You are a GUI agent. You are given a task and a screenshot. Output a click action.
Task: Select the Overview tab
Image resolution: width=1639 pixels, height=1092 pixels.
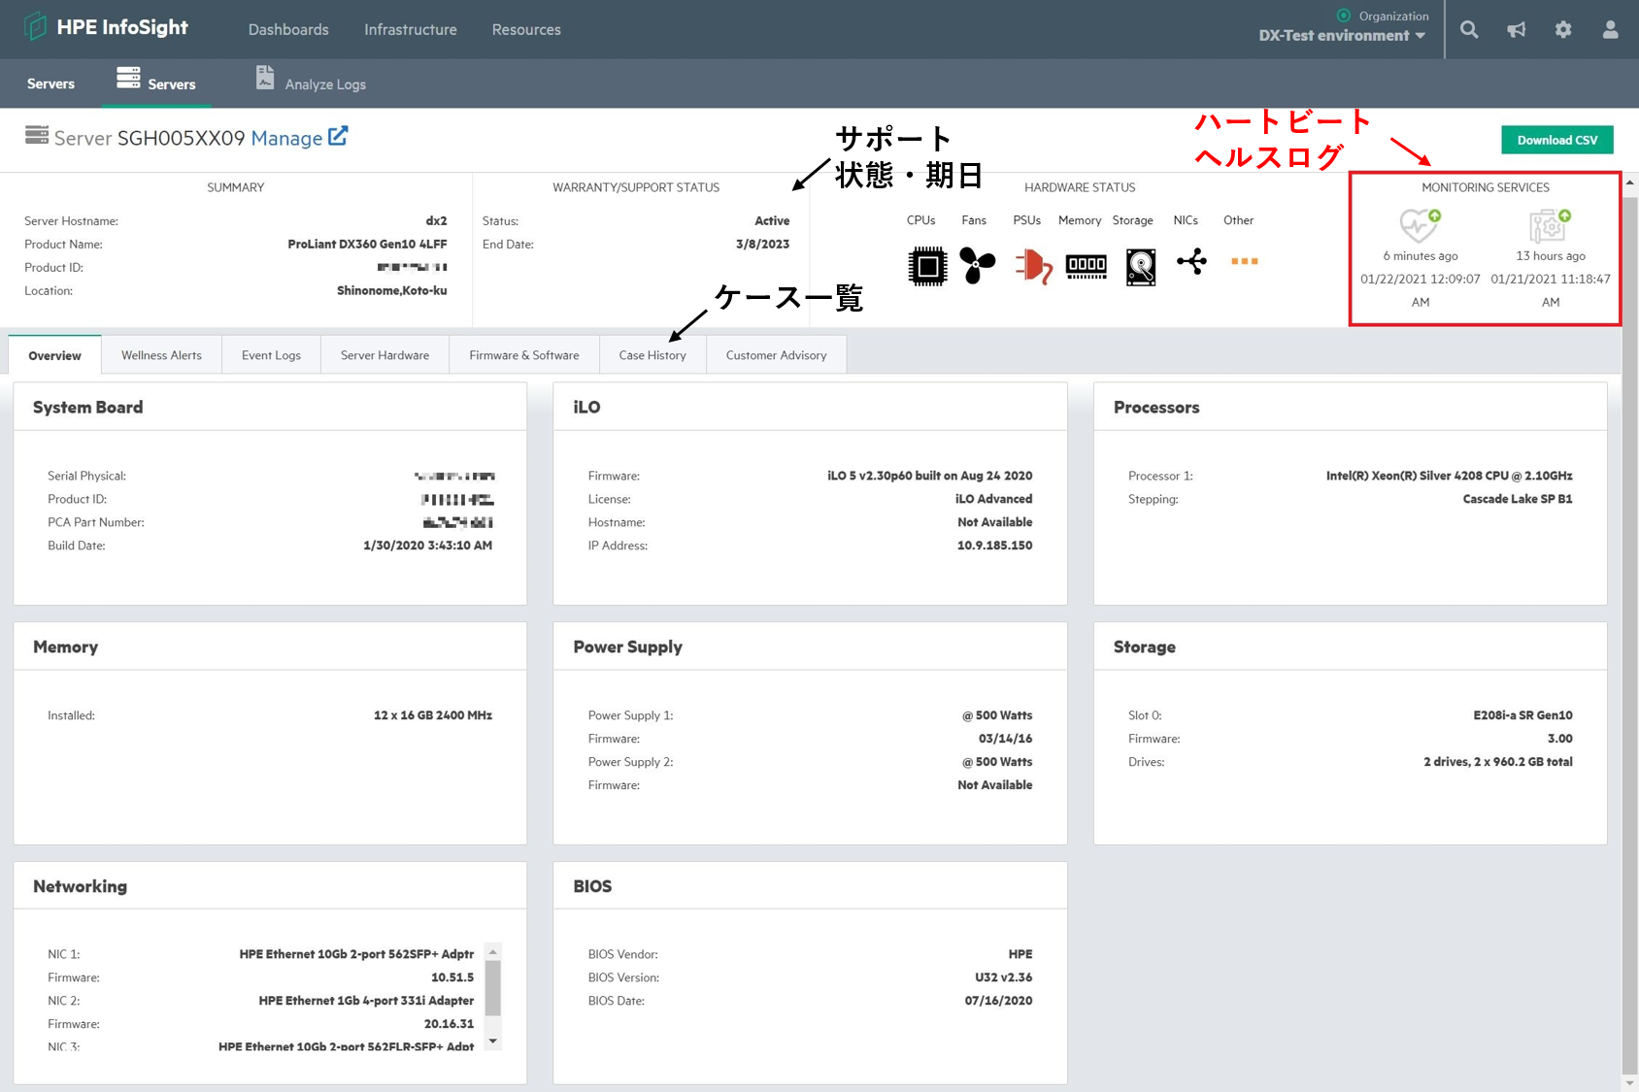coord(54,355)
